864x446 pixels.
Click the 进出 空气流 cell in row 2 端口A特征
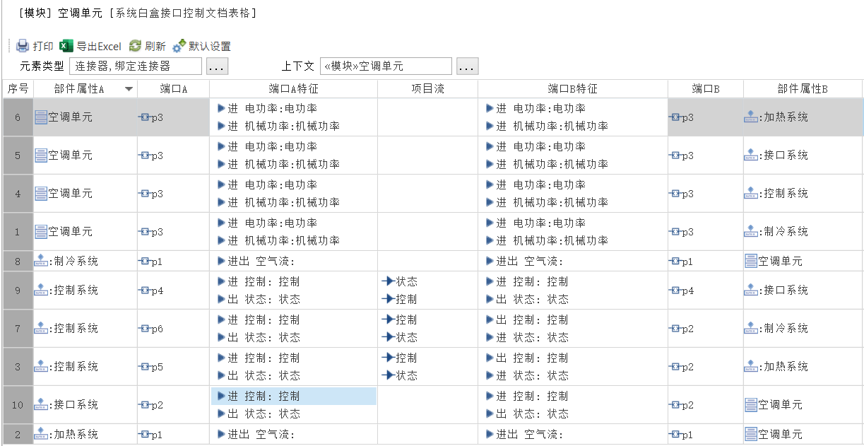(293, 435)
